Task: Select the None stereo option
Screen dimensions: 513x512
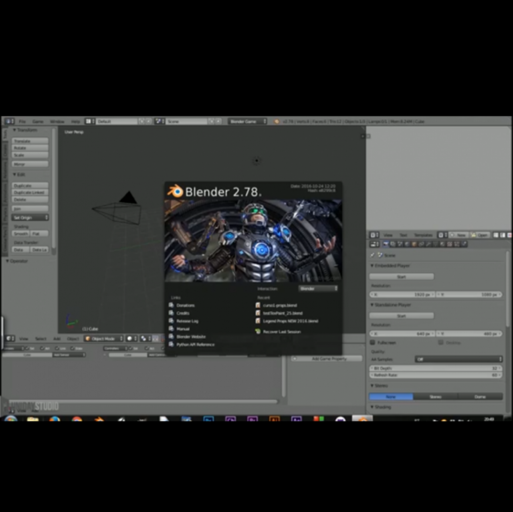Action: (x=391, y=397)
